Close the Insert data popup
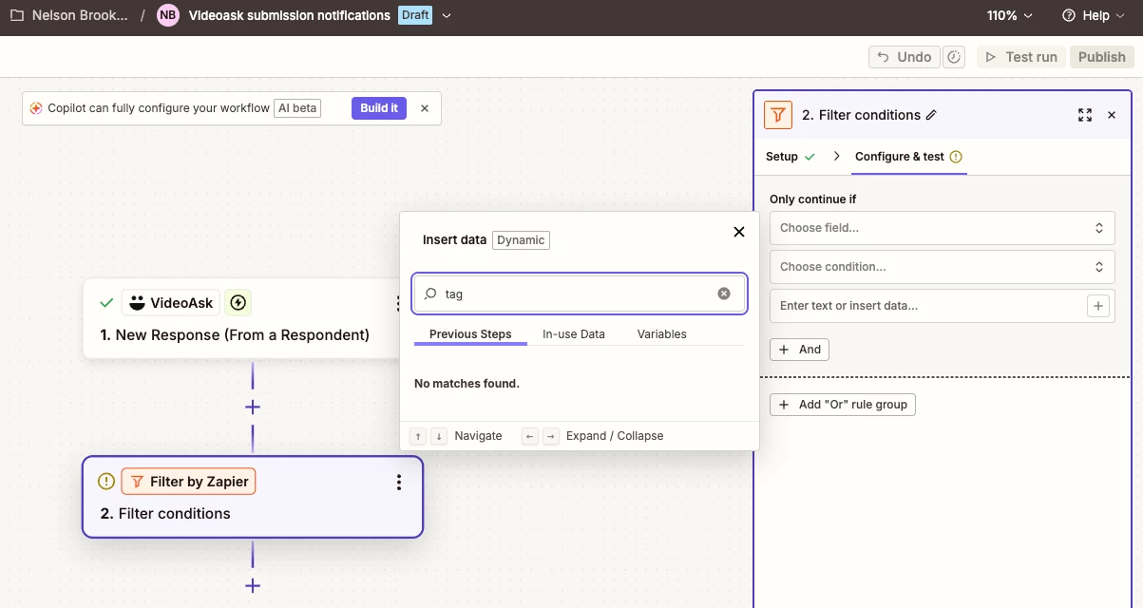The width and height of the screenshot is (1143, 608). tap(739, 232)
